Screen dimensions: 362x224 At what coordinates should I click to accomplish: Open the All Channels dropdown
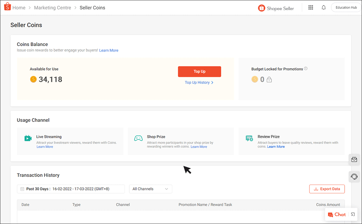[151, 189]
